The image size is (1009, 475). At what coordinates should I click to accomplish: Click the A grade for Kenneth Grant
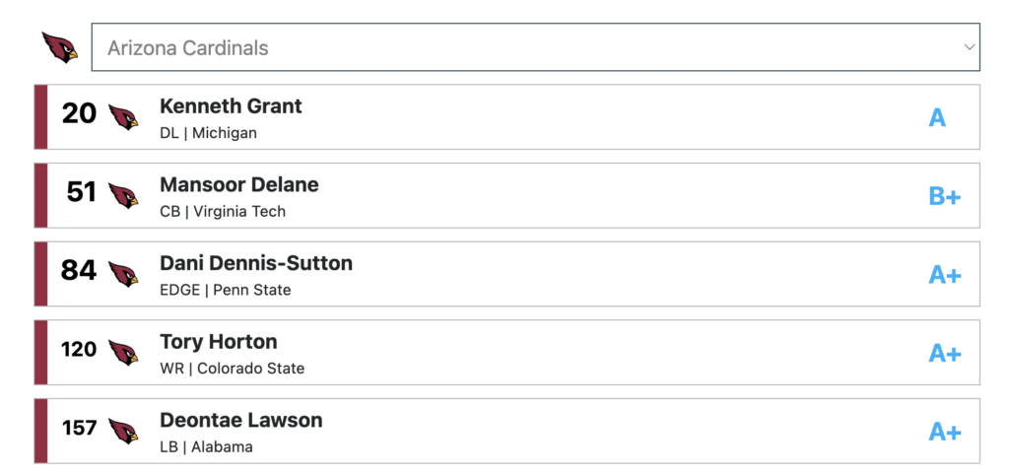click(937, 118)
